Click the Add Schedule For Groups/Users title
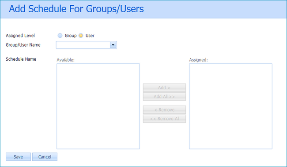The width and height of the screenshot is (287, 167). tap(76, 9)
